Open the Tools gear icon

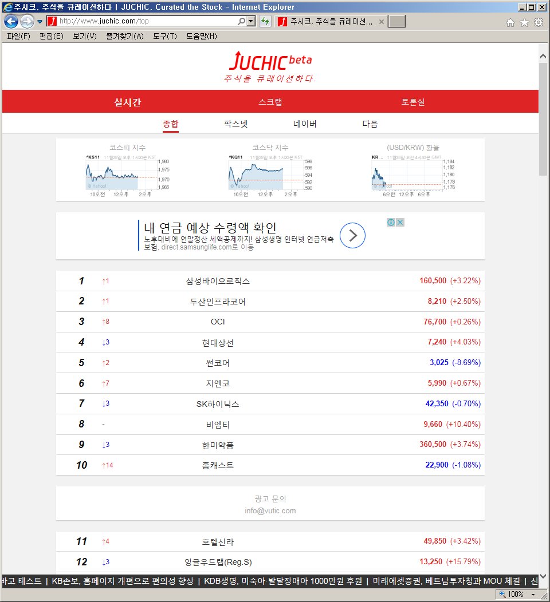pos(539,22)
